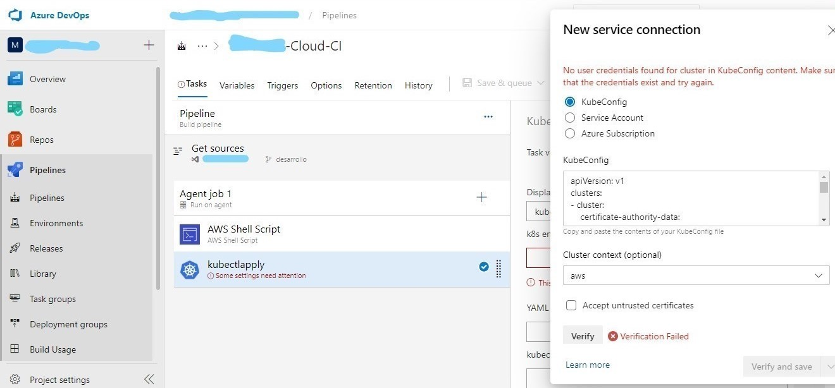The image size is (835, 388).
Task: Switch to the History tab
Action: (x=419, y=85)
